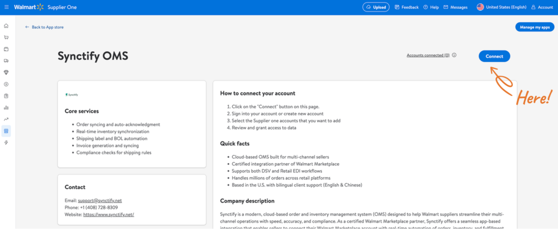Click 'Shipping label and BOL automation' bullet
The height and width of the screenshot is (229, 558).
(112, 139)
